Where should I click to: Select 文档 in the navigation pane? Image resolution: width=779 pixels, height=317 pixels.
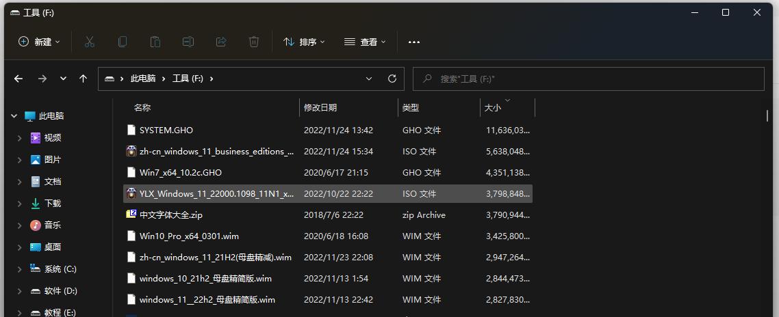tap(53, 182)
